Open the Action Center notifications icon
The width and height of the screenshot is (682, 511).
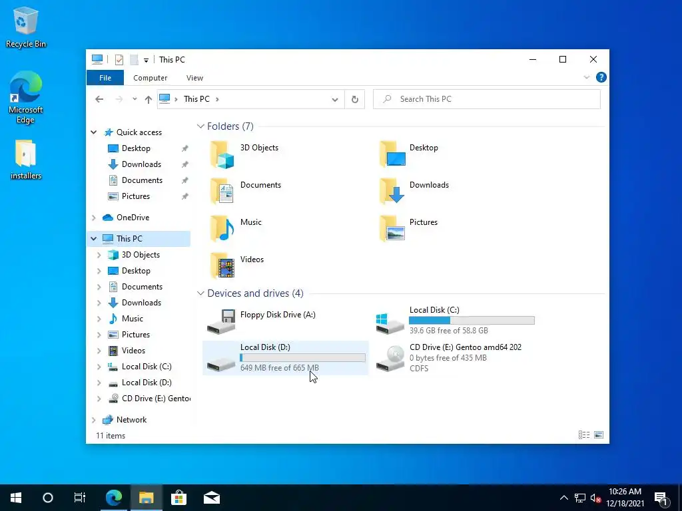(661, 498)
